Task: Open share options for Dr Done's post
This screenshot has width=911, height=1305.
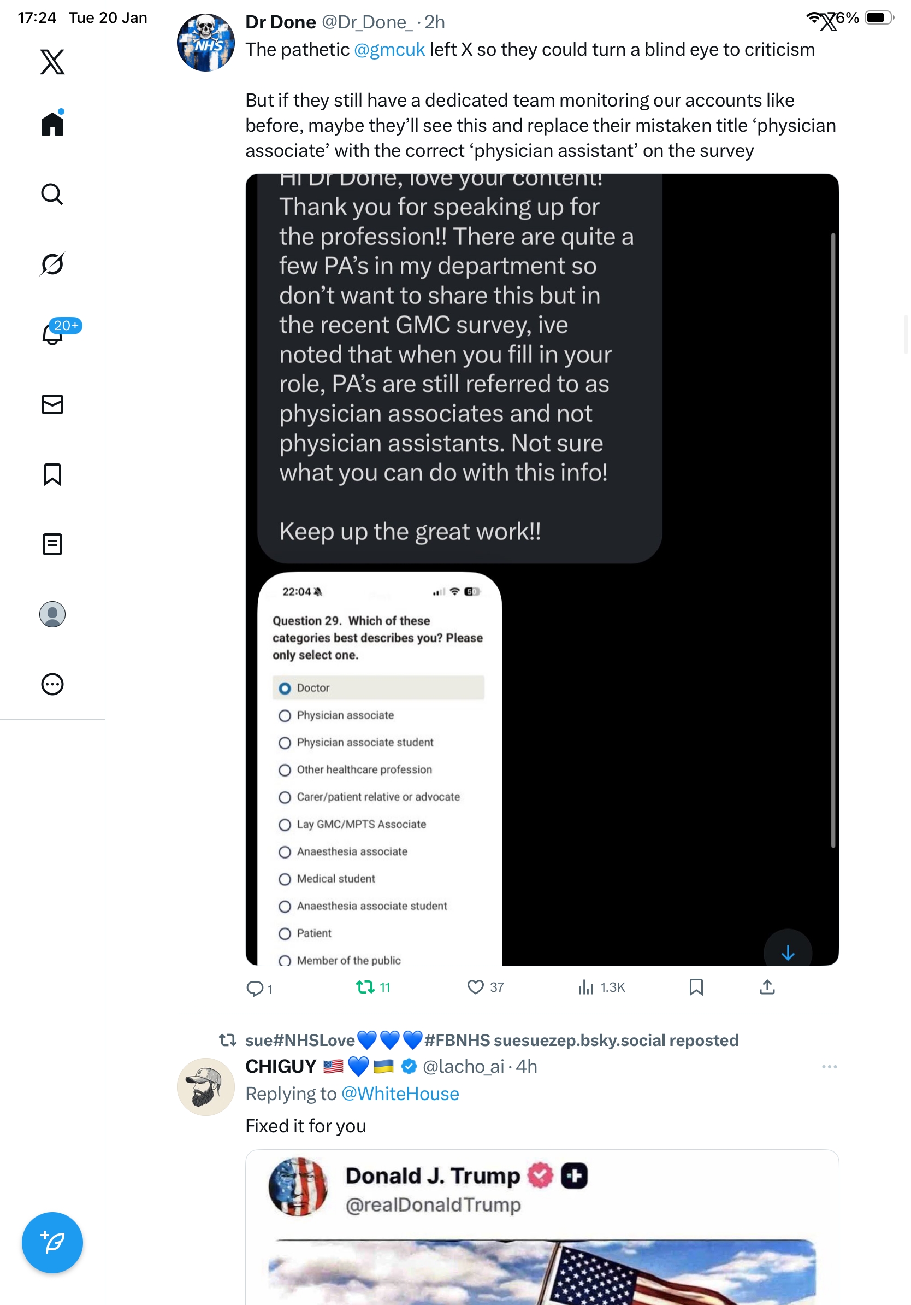Action: (767, 987)
